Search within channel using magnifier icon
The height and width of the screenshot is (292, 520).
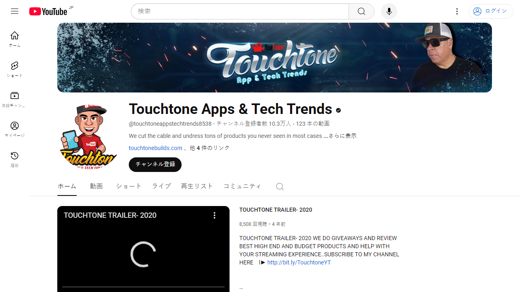coord(279,187)
